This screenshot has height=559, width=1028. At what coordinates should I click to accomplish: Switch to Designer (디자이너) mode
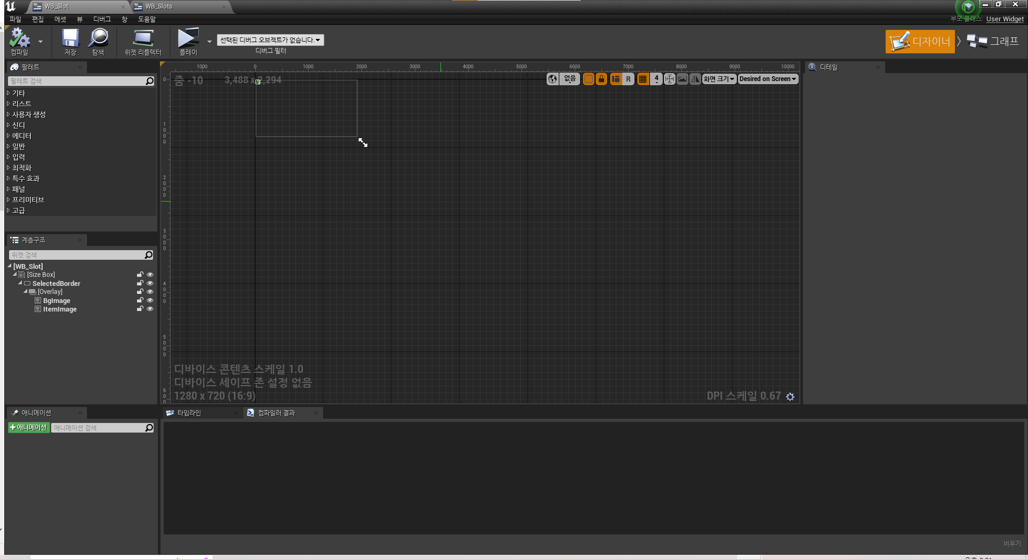(920, 41)
